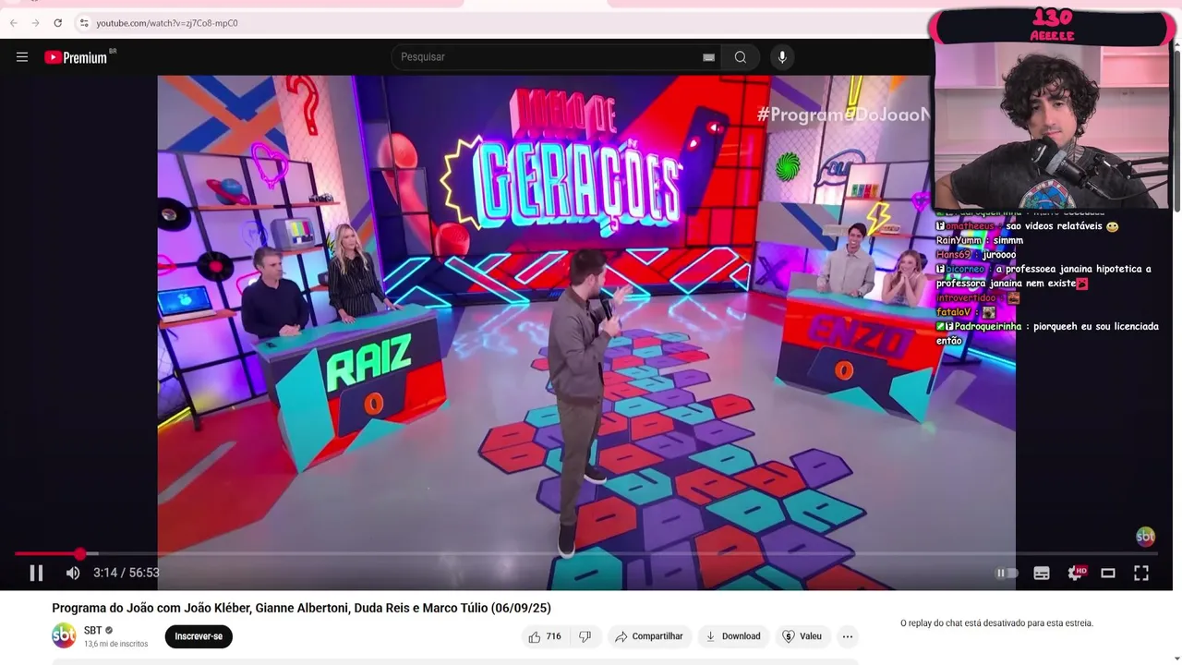Click Padroqueirinha's chat message
Viewport: 1182px width, 665px height.
click(x=1047, y=333)
